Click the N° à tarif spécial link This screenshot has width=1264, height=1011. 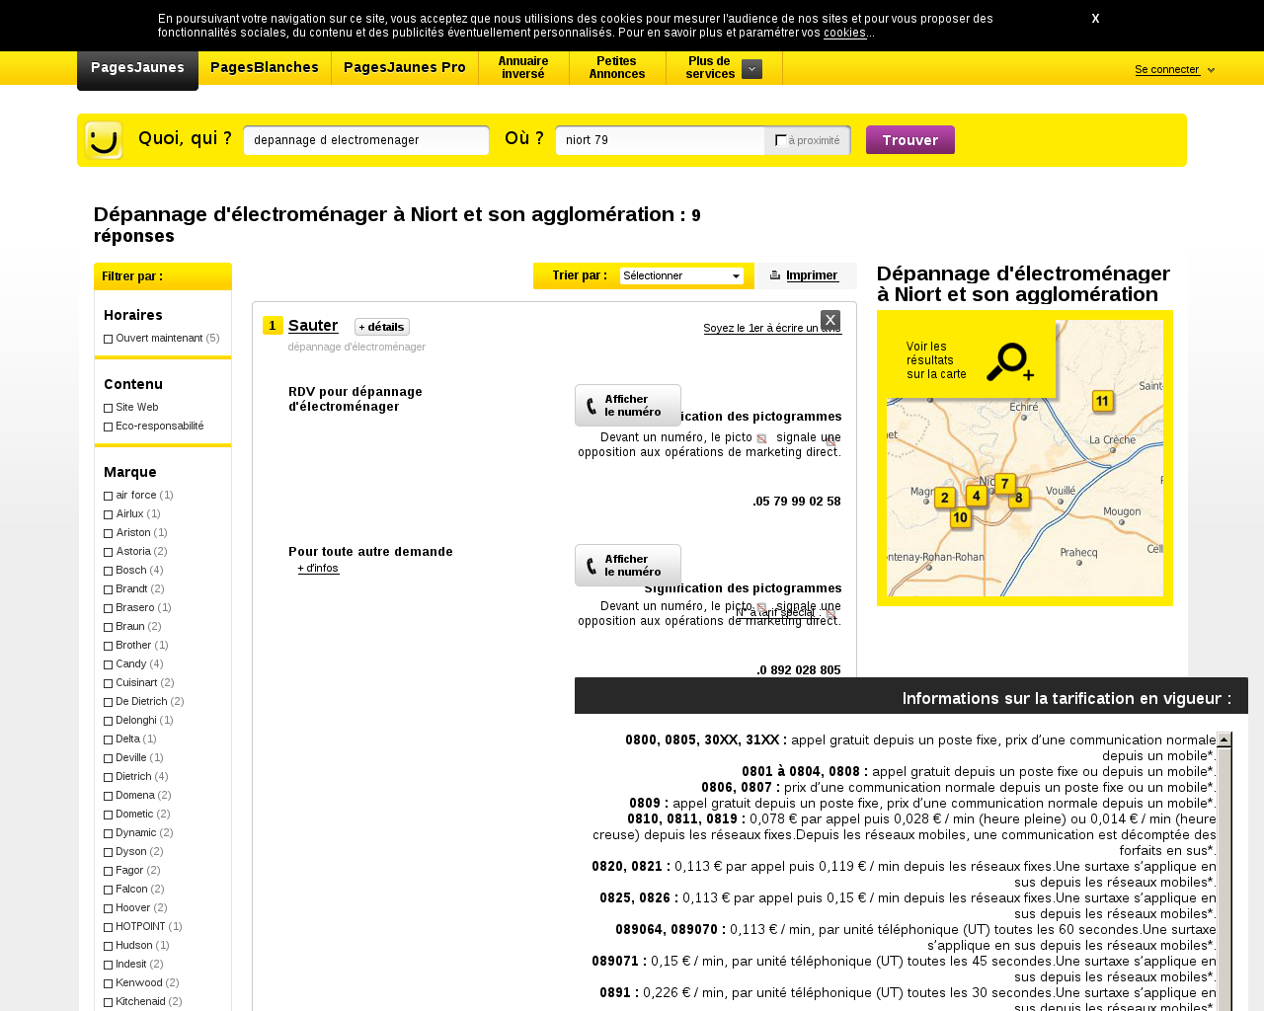tap(776, 613)
